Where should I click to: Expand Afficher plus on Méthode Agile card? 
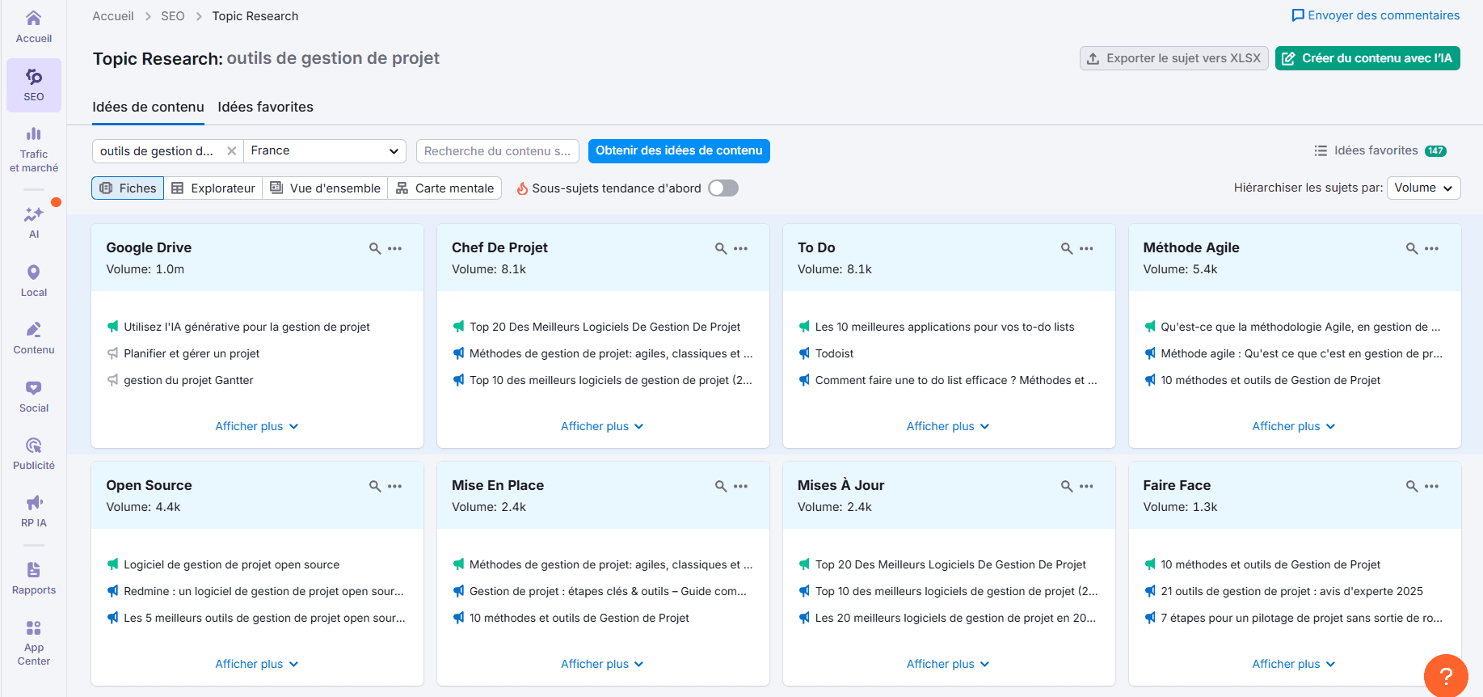(x=1294, y=426)
